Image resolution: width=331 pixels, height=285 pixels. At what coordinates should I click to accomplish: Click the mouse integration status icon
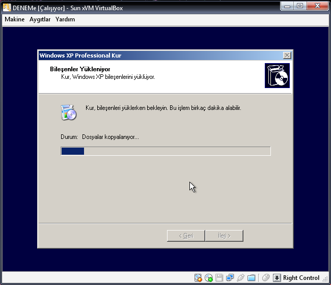[x=265, y=278]
